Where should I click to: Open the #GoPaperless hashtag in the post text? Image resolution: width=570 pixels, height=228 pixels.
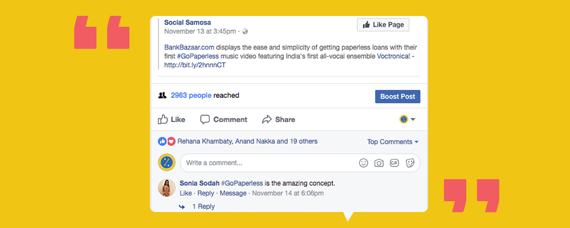click(197, 56)
